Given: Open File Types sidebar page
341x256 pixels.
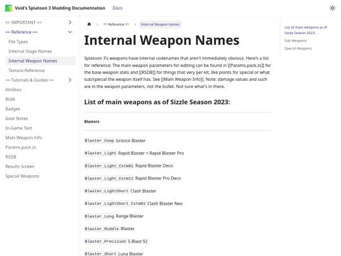Looking at the screenshot, I should [x=18, y=42].
